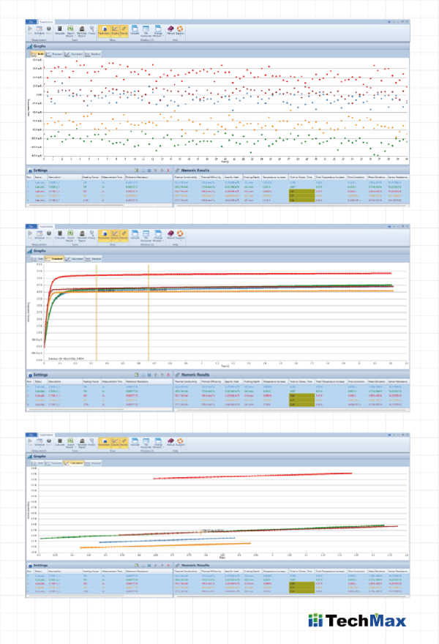Click Tile Horizontal in the top window
Viewport: 439px width, 644px height.
(146, 31)
